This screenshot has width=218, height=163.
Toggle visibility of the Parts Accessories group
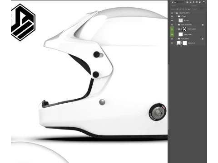tap(172, 25)
